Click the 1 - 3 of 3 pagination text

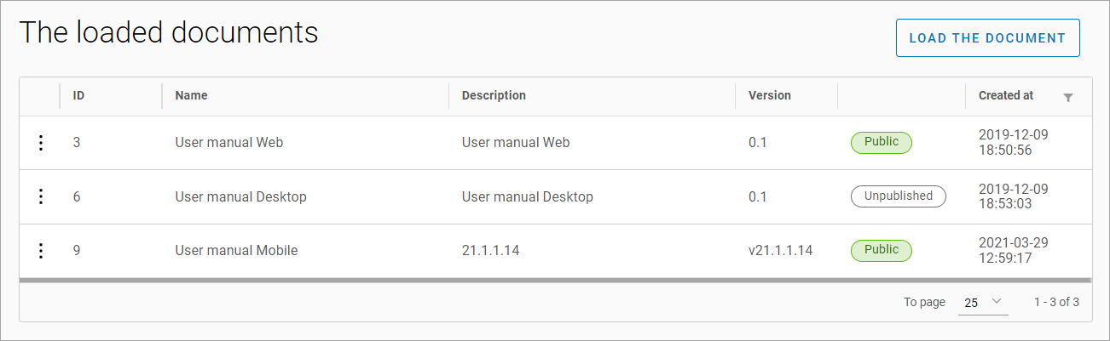click(1056, 303)
